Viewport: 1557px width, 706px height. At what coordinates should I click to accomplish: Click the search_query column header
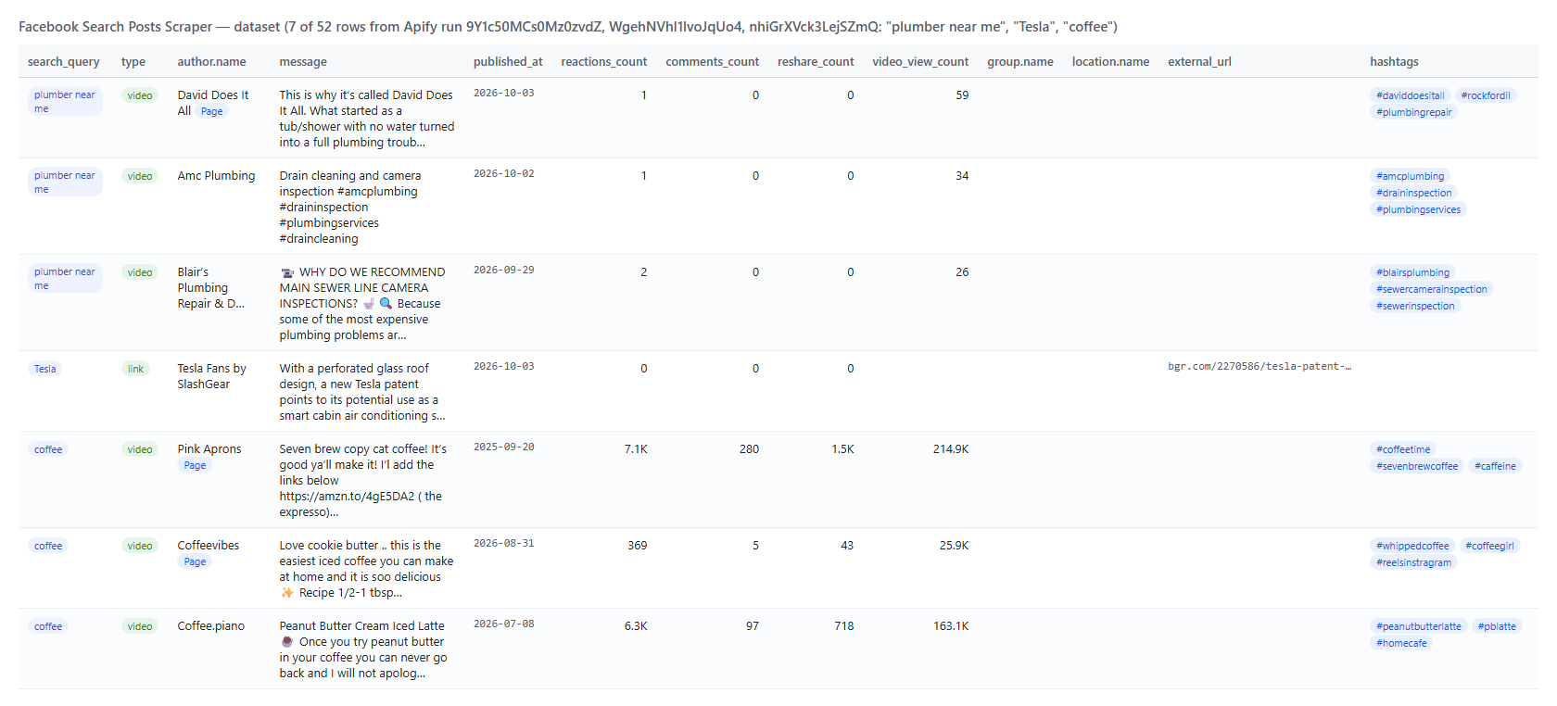tap(63, 62)
